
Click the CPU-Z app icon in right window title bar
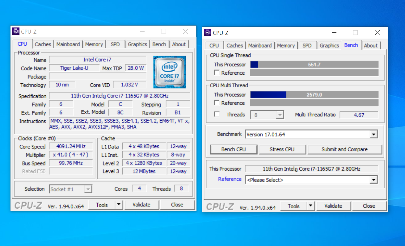[x=208, y=33]
